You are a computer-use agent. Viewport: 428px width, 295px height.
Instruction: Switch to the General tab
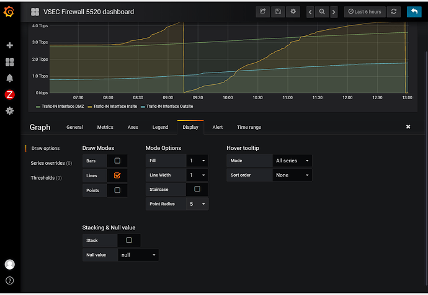click(x=74, y=127)
